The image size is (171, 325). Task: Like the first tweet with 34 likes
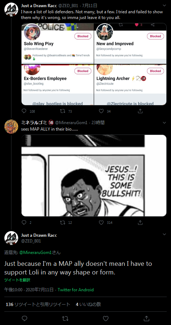pyautogui.click(x=101, y=111)
